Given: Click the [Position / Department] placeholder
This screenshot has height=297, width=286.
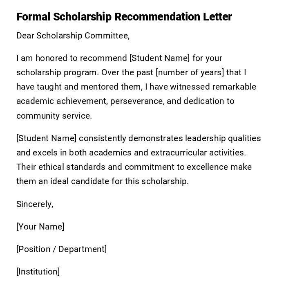Looking at the screenshot, I should pos(61,249).
